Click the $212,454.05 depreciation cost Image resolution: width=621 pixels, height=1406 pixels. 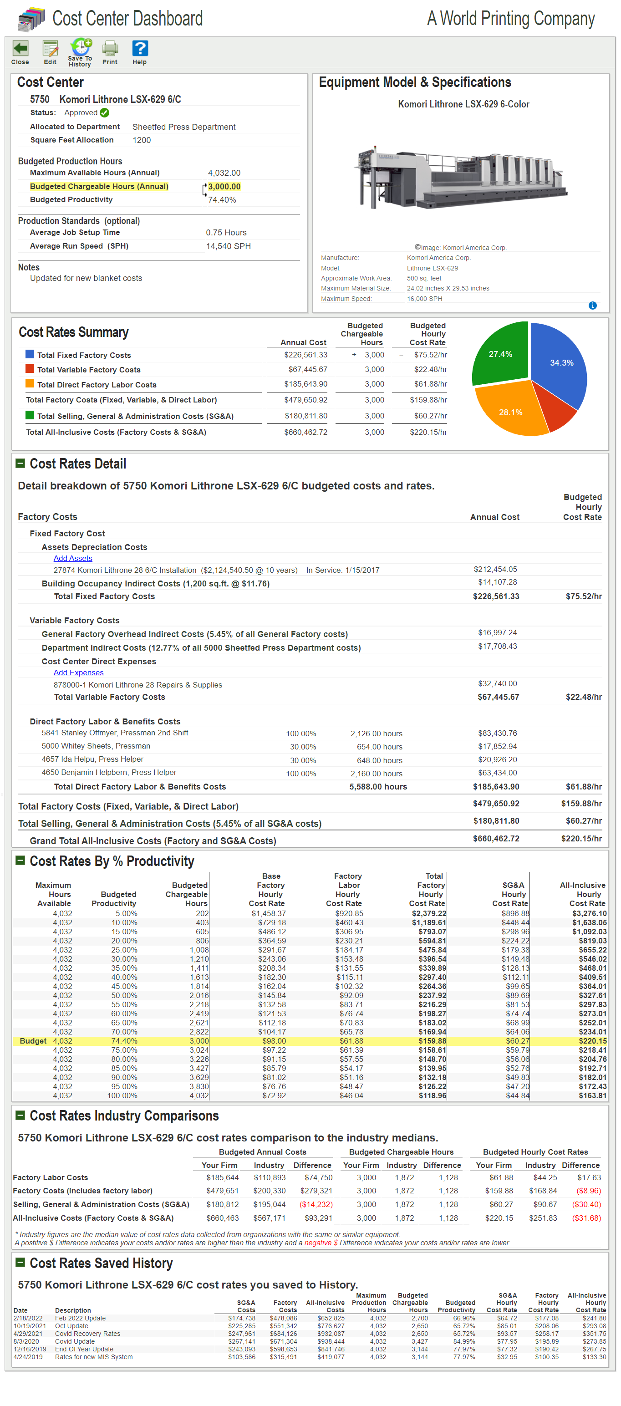[495, 569]
